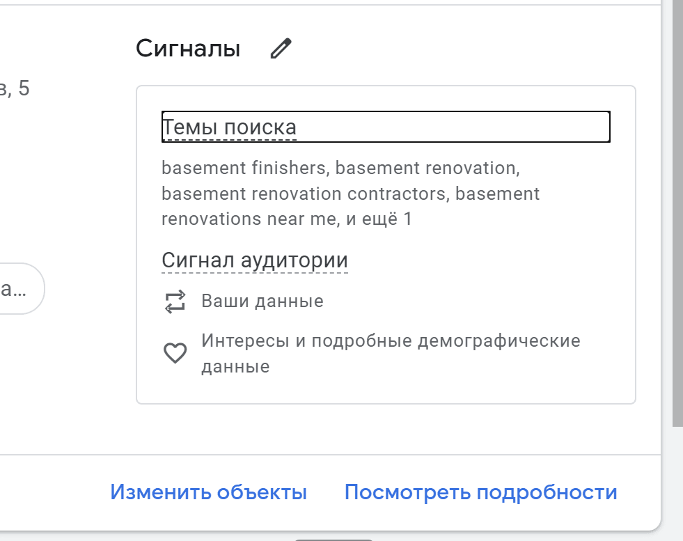Click the swap arrows icon by Ваши данные

(175, 301)
